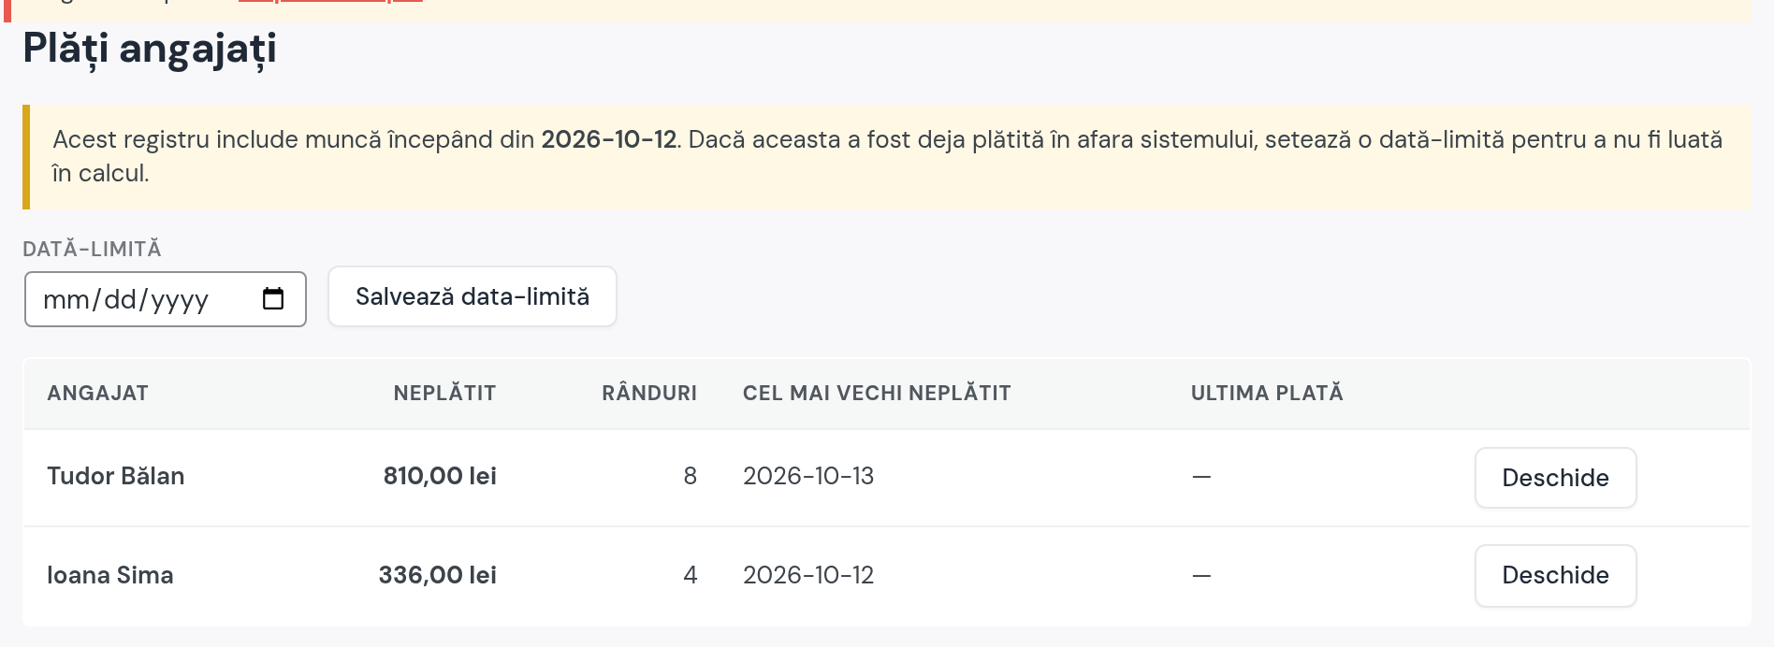
Task: Click the bold 2026-10-12 date in notice
Action: tap(608, 139)
